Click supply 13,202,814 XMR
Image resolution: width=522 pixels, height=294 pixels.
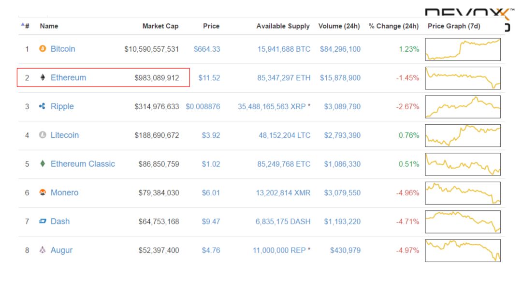pos(283,193)
